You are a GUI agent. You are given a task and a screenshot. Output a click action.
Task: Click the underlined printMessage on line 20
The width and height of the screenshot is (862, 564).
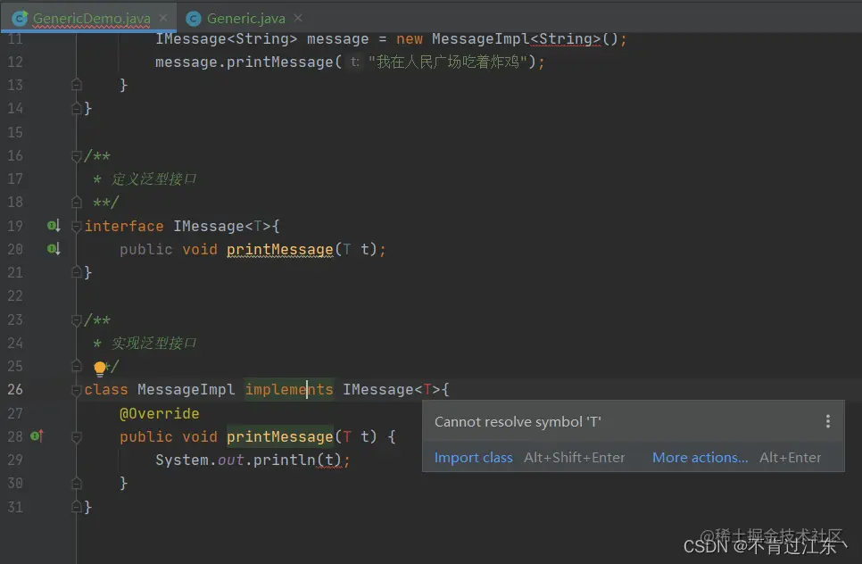tap(280, 250)
